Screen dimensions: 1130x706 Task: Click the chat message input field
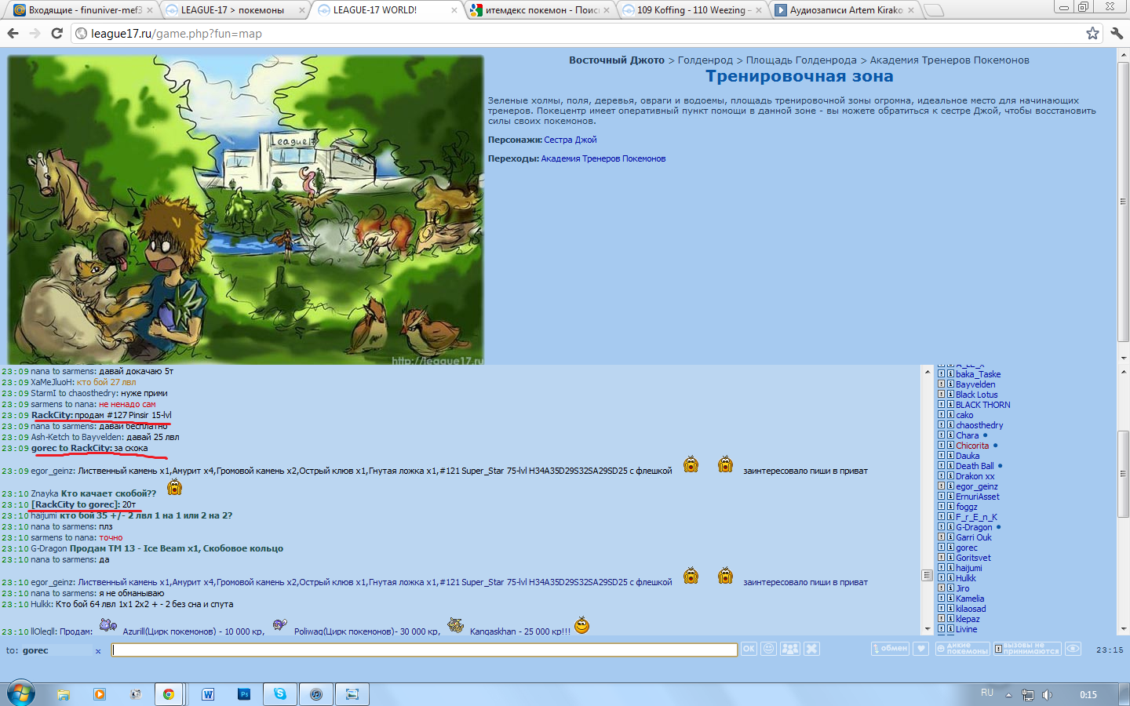point(425,650)
